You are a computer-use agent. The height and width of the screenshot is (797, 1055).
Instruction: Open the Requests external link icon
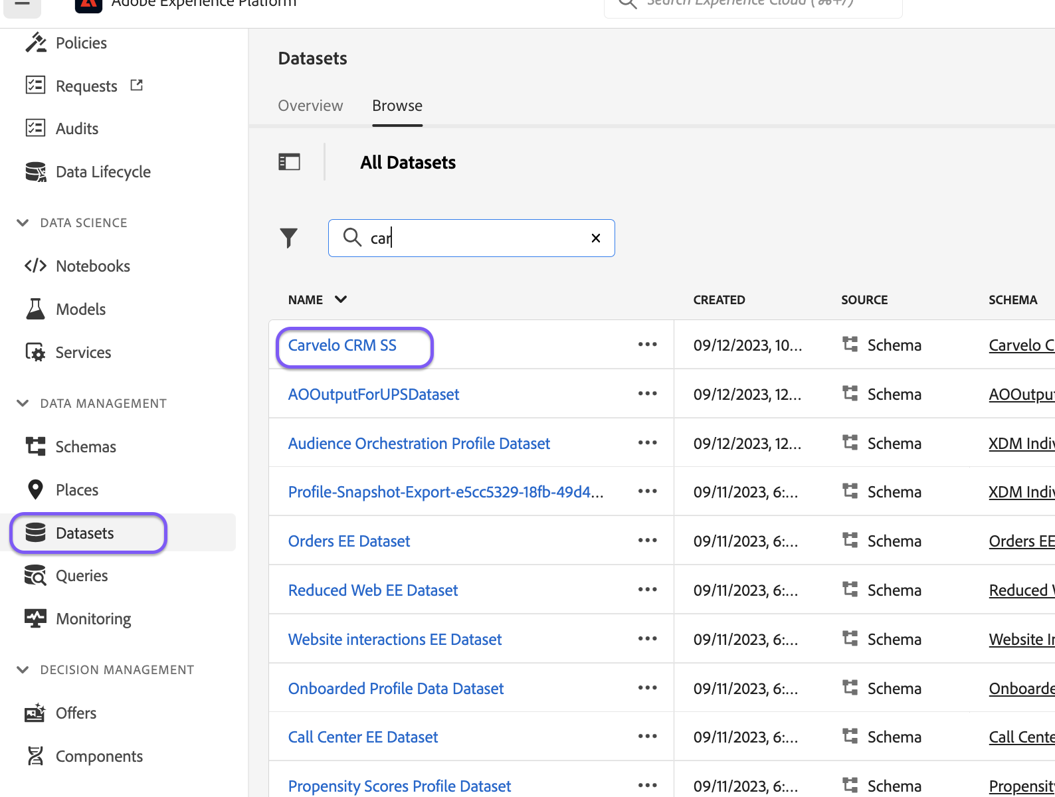136,85
